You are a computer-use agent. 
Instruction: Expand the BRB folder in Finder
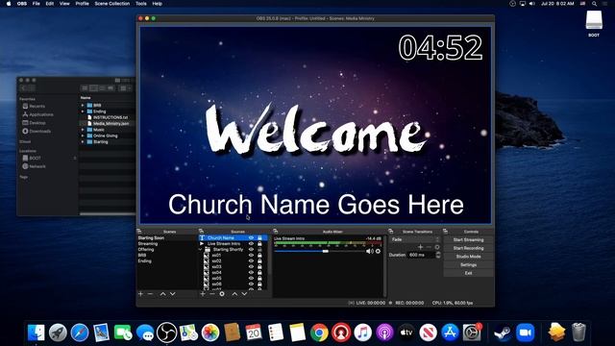point(83,105)
